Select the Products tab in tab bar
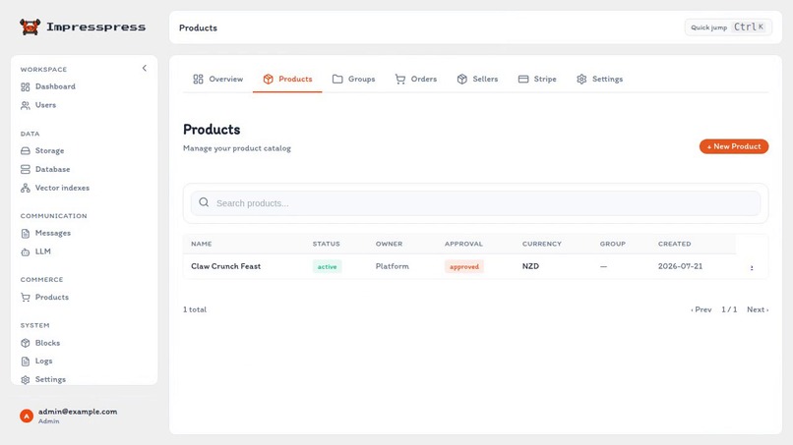 [287, 79]
